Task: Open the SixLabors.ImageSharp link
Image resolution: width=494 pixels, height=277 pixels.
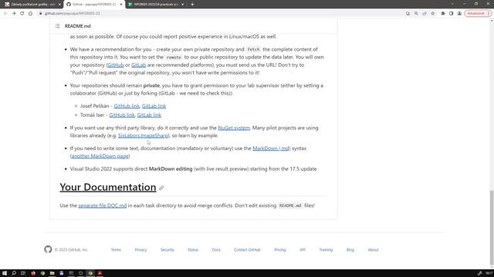Action: coord(144,135)
